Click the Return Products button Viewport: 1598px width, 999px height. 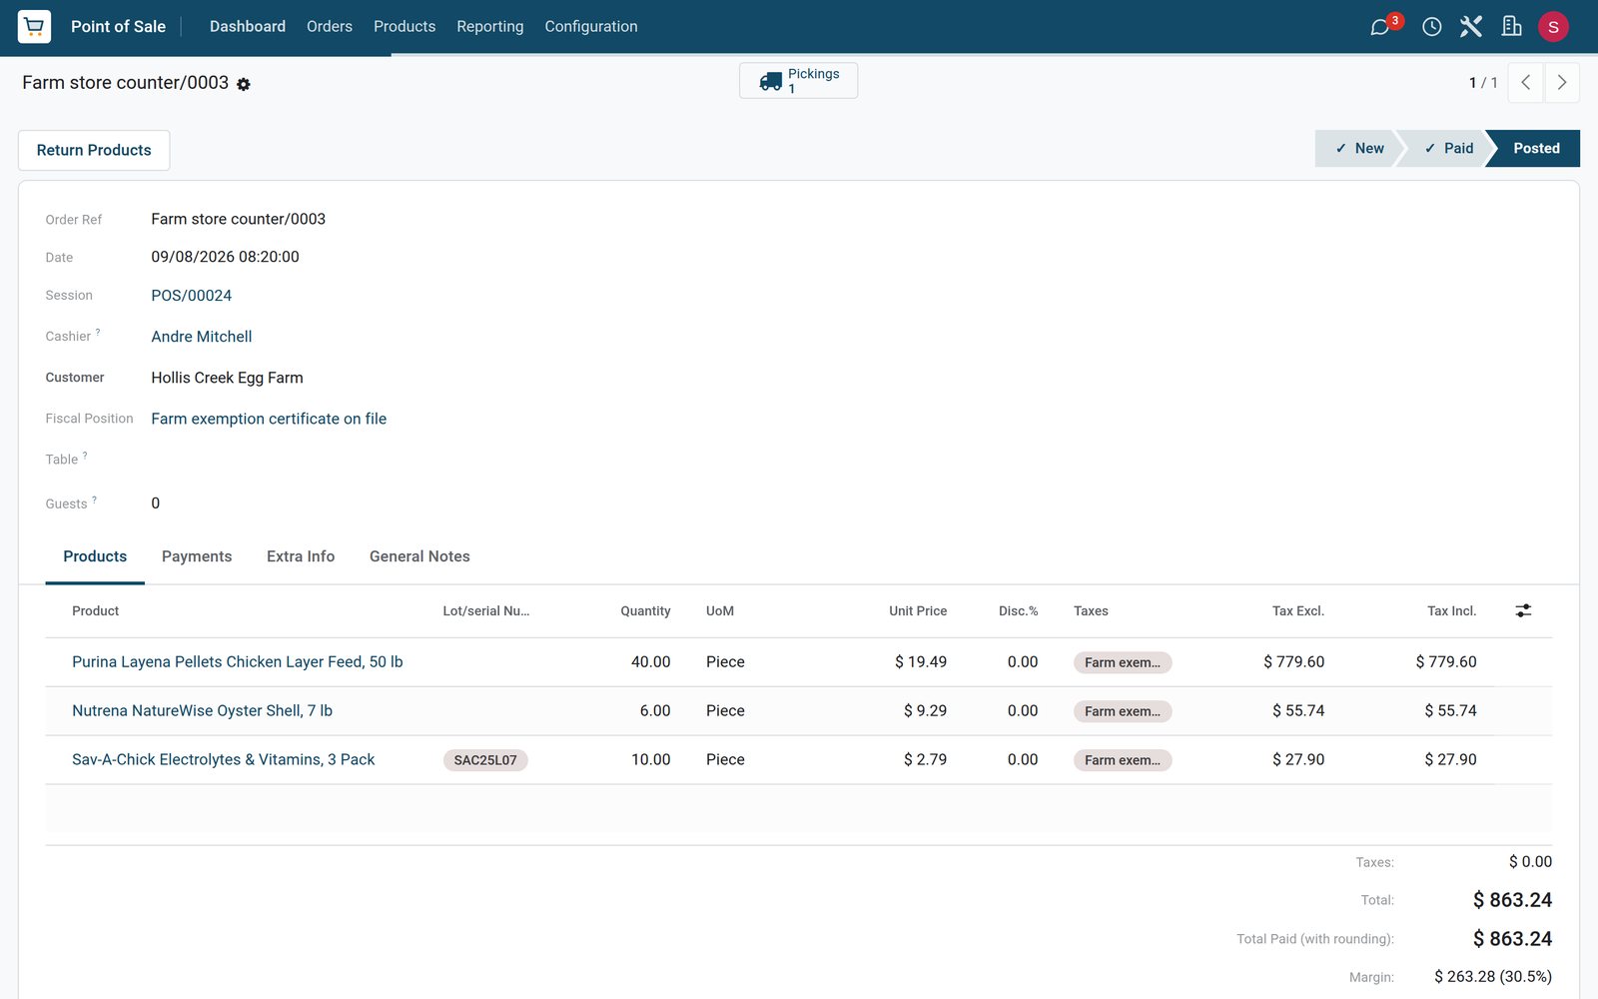point(94,150)
